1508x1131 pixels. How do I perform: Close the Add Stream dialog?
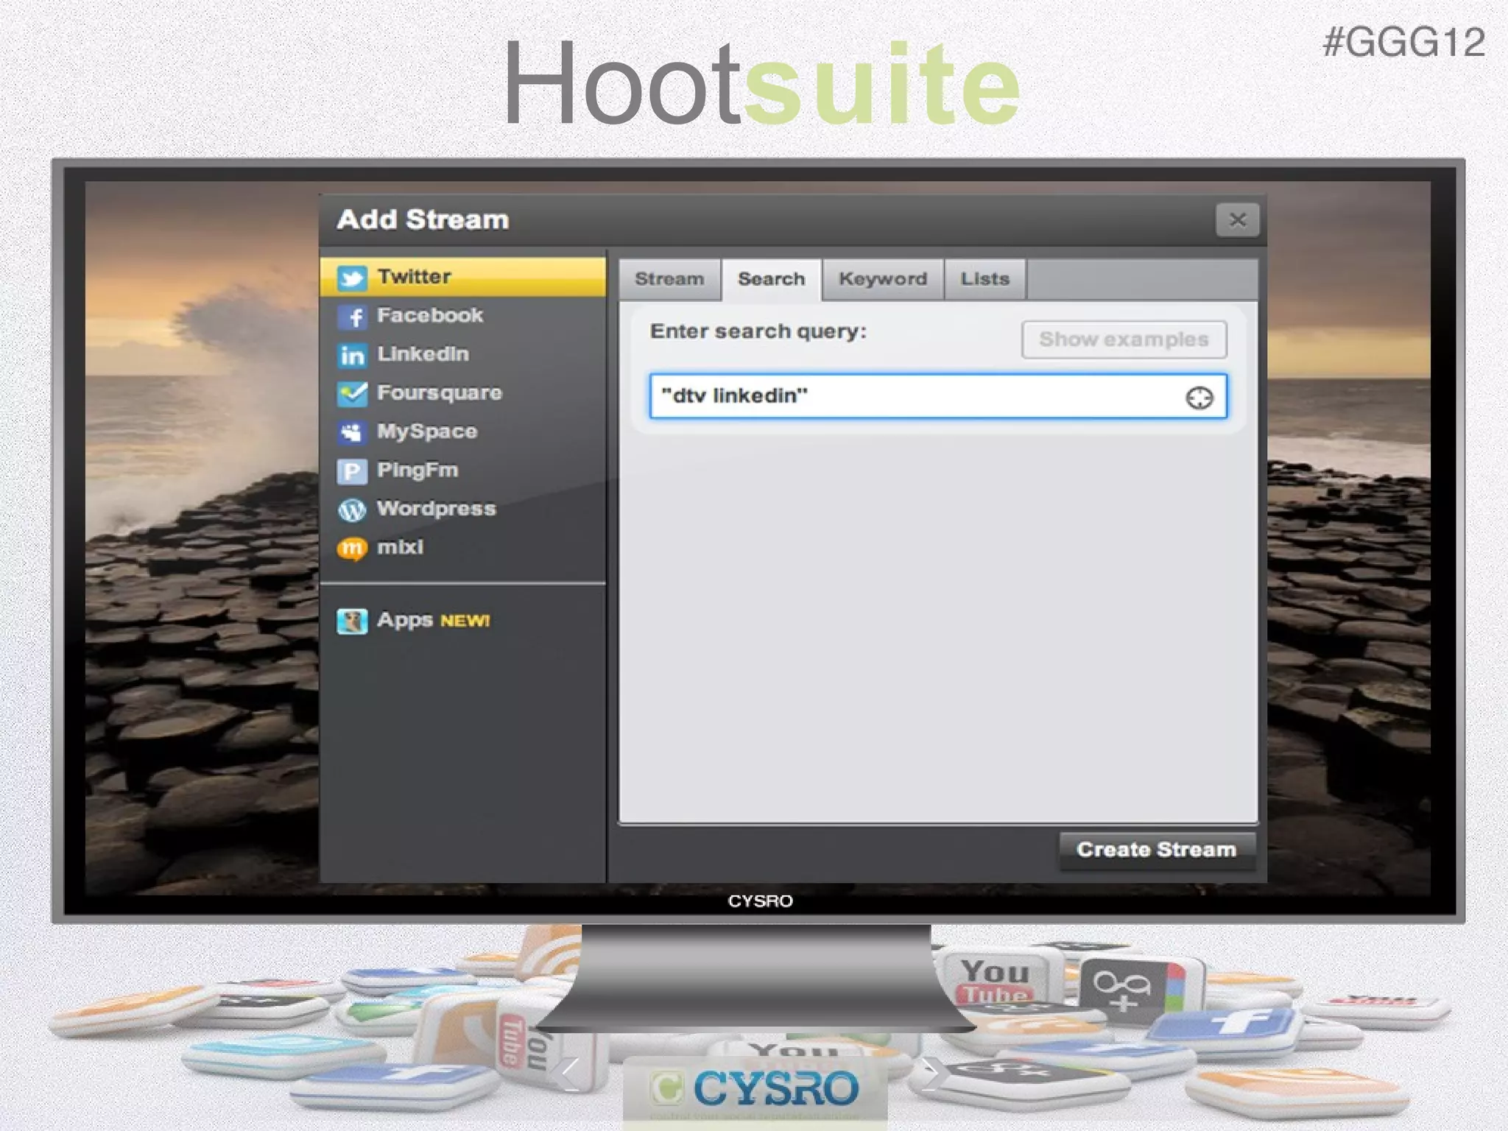(1237, 219)
